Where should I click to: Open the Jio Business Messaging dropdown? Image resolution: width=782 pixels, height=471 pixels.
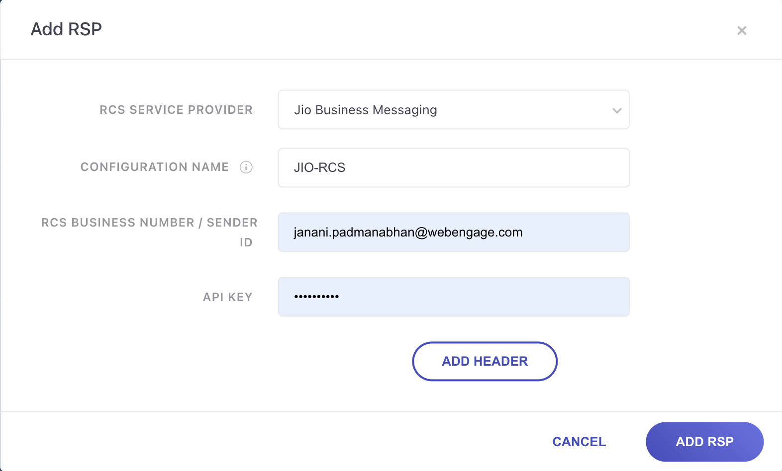point(454,109)
